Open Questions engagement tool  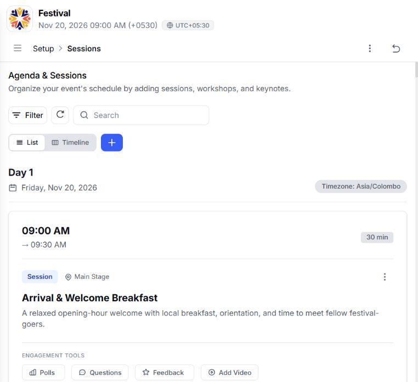[100, 372]
